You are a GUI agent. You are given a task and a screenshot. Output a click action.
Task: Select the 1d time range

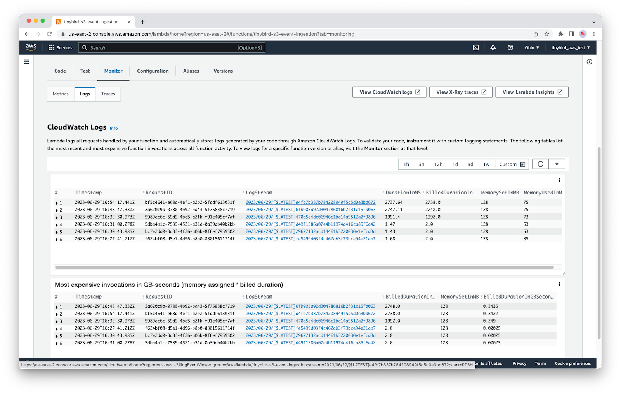455,164
